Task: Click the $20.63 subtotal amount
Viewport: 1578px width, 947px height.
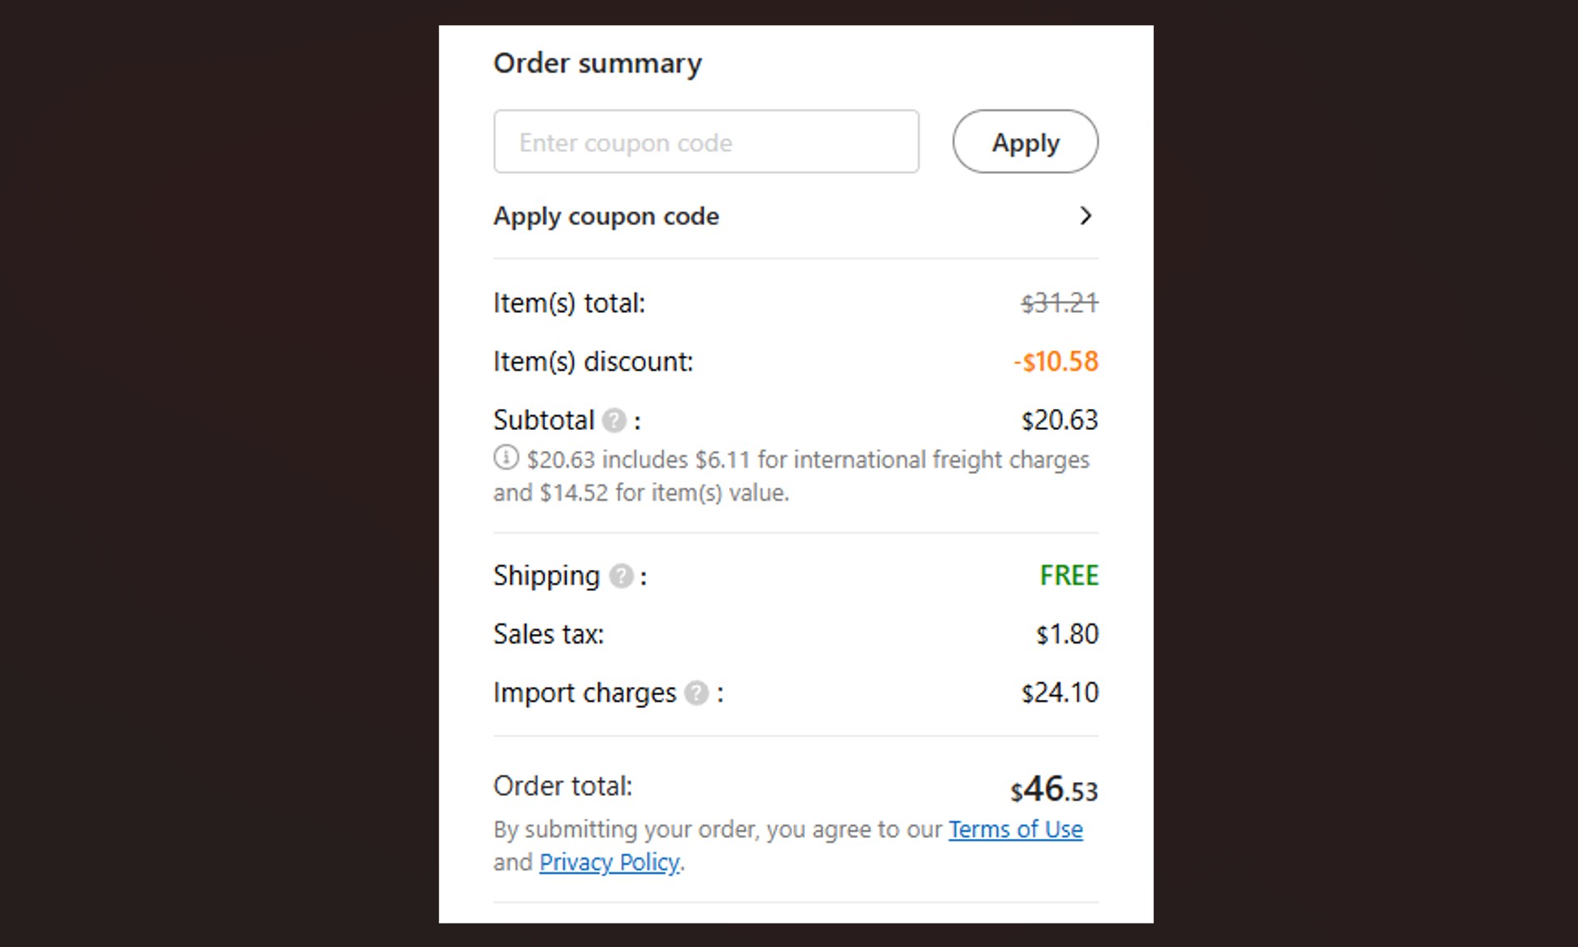Action: coord(1059,420)
